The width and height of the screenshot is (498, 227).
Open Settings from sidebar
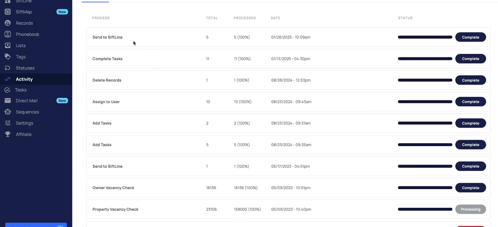tap(24, 123)
